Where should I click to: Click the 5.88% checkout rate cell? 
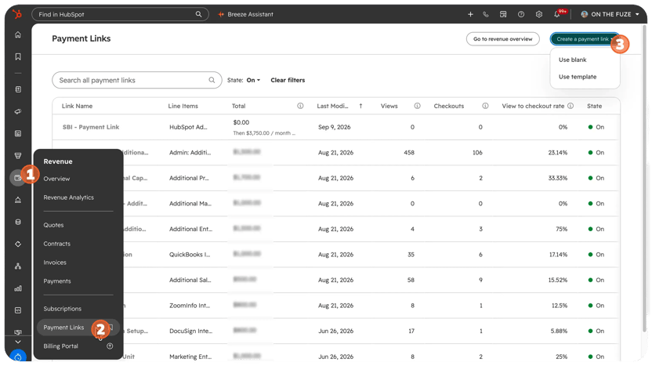click(559, 331)
